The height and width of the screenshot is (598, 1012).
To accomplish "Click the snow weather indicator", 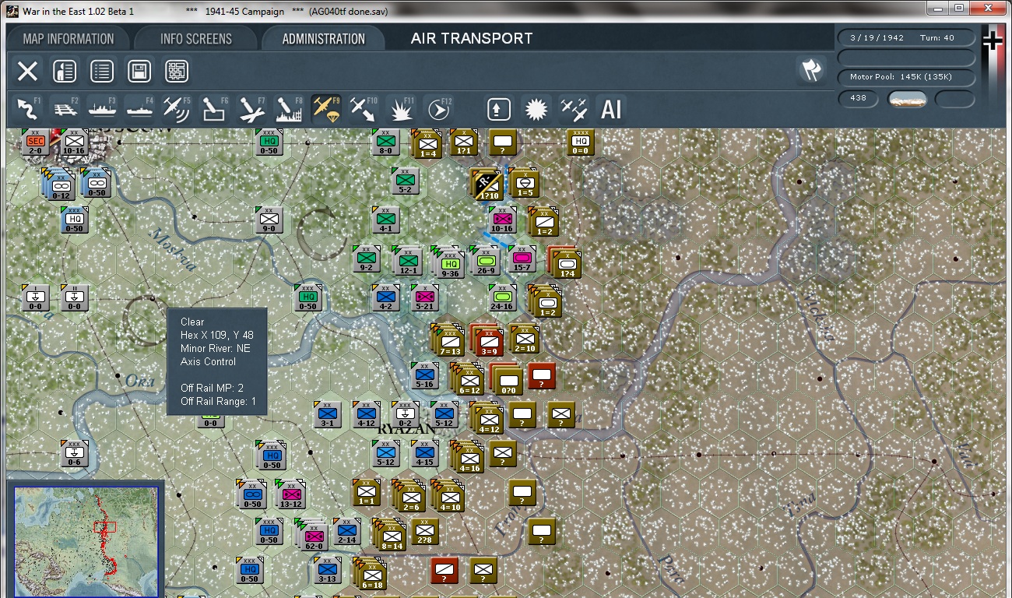I will (908, 99).
